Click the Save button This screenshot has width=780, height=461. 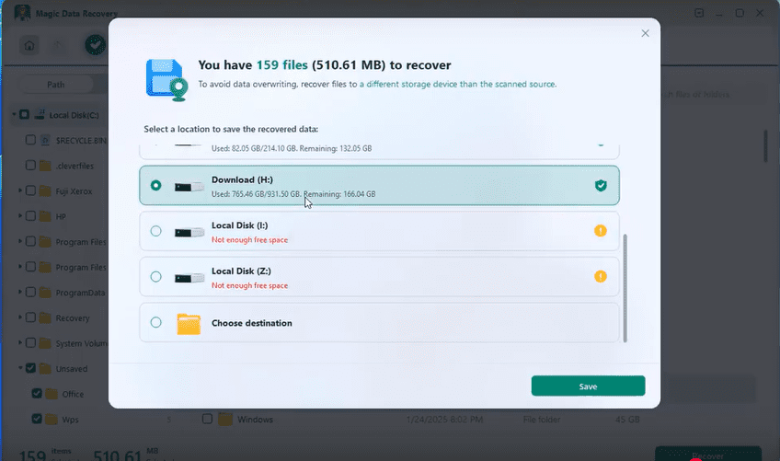pos(588,386)
